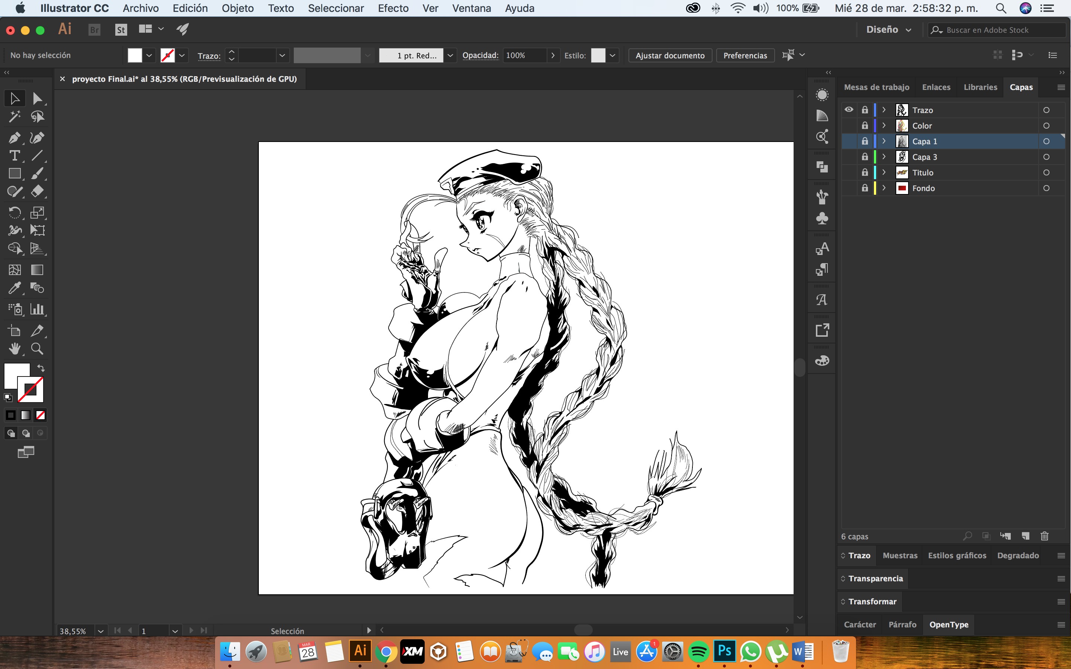Open the zoom level dropdown
The height and width of the screenshot is (669, 1071).
[100, 631]
